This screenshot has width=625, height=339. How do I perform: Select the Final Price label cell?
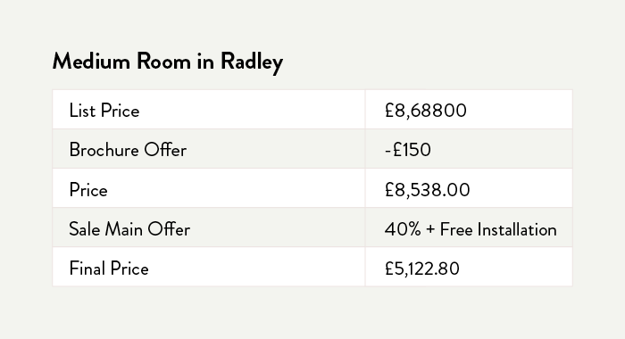[208, 267]
